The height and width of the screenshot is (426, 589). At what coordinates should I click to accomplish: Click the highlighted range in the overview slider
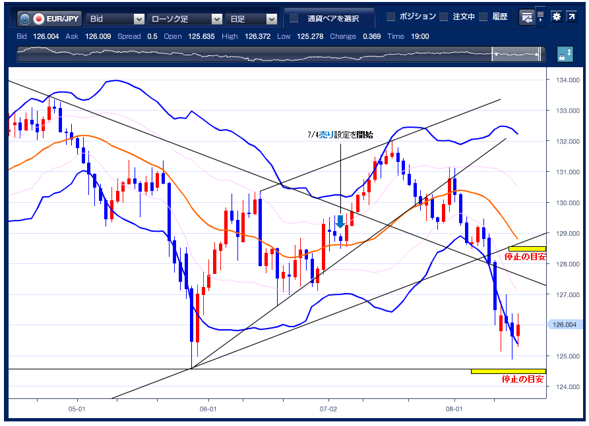[x=516, y=54]
